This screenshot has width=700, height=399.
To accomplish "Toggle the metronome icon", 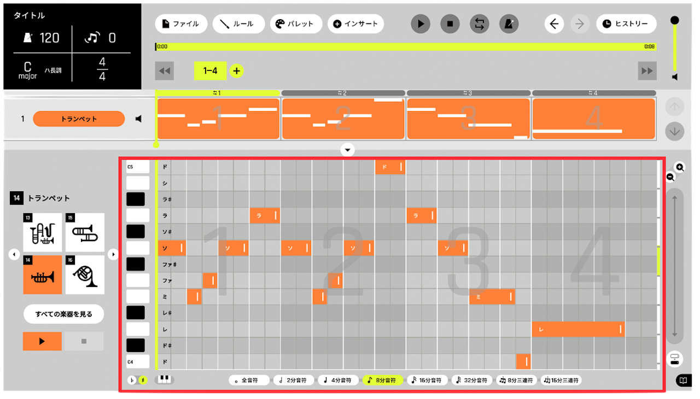I will (509, 24).
